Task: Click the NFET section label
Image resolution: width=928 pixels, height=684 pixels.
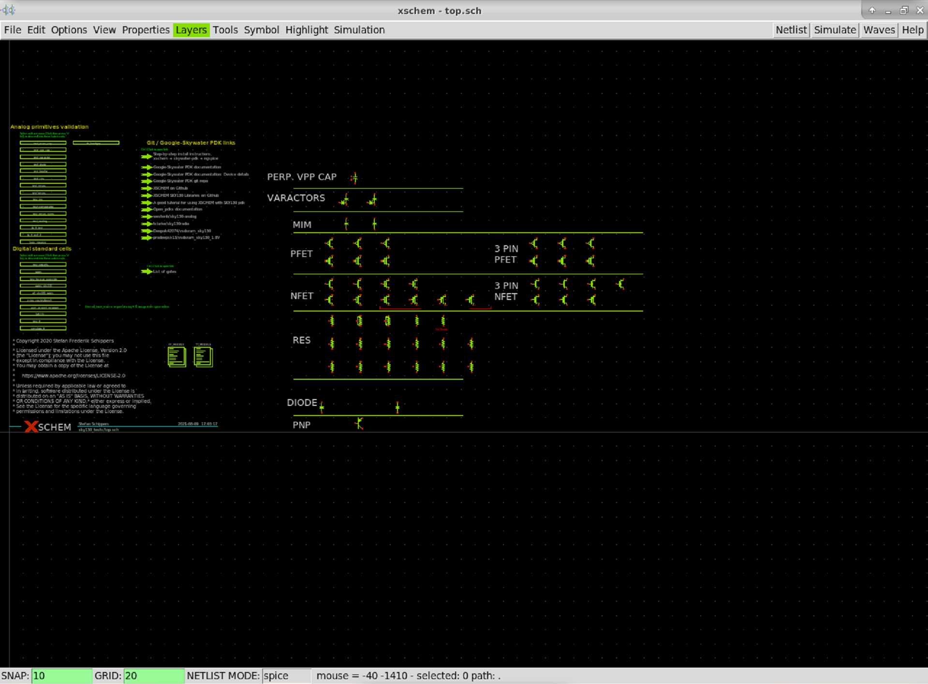Action: click(302, 296)
